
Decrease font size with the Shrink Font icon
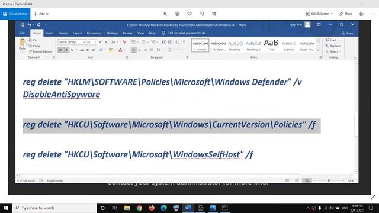[x=106, y=42]
